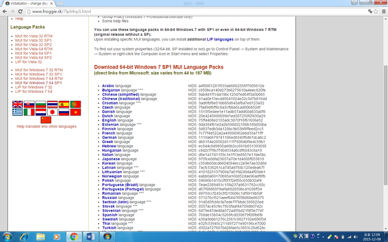The height and width of the screenshot is (242, 388).
Task: Switch to the Word taskbar button
Action: [x=91, y=237]
